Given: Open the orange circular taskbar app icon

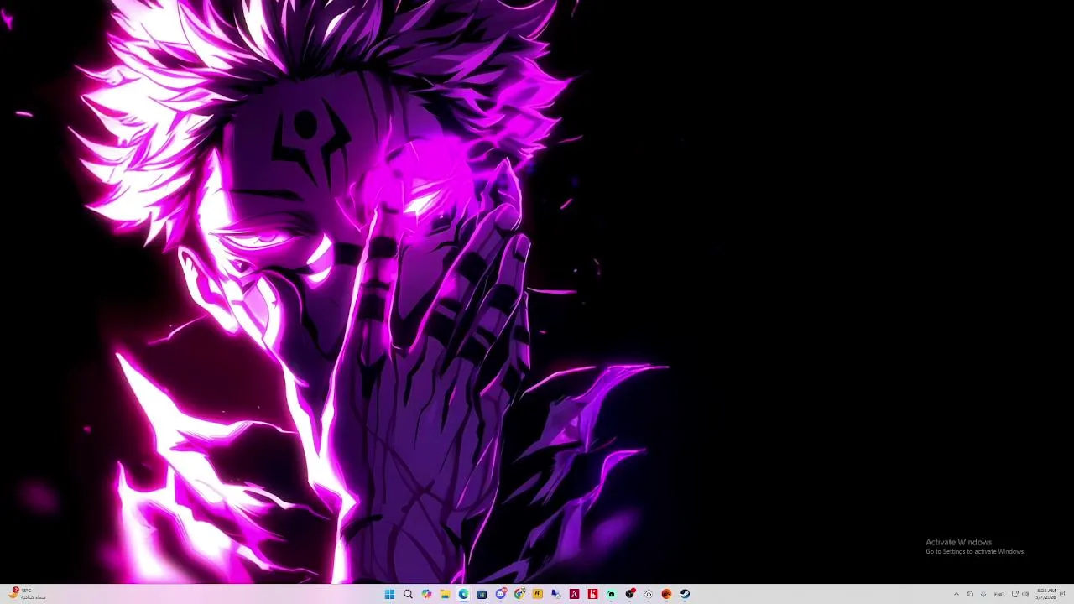Looking at the screenshot, I should (x=667, y=594).
